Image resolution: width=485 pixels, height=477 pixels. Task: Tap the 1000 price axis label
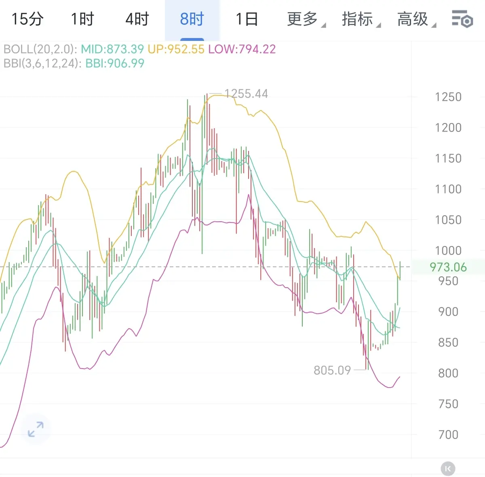coord(448,251)
